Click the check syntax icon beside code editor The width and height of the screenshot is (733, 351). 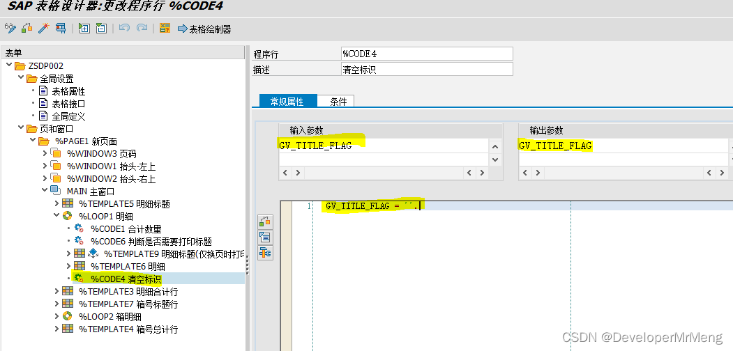[265, 221]
